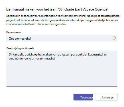Click the Kanaalnaam field containing 'Ons zonnestelsel'
124x107 pixels.
(62, 38)
